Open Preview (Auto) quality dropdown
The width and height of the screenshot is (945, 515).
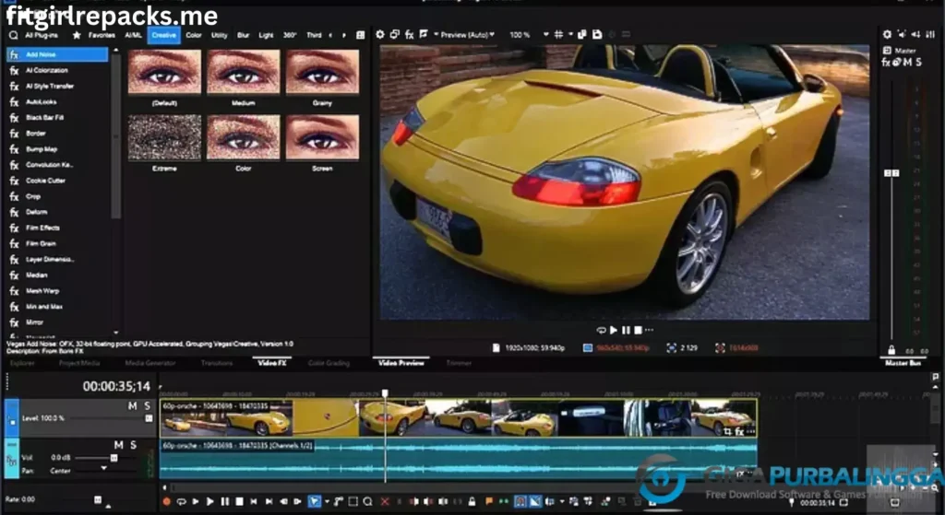pyautogui.click(x=468, y=35)
